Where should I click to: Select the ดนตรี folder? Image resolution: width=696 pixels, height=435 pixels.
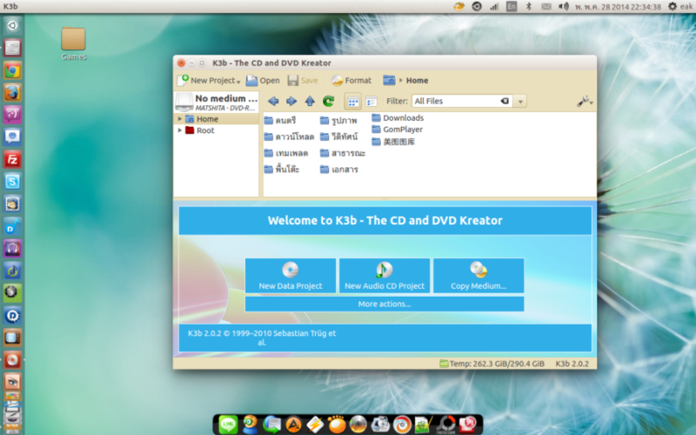(280, 120)
